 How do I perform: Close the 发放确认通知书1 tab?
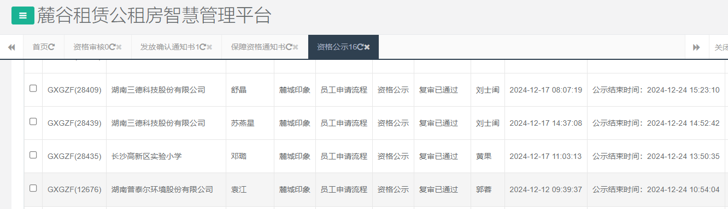click(209, 47)
